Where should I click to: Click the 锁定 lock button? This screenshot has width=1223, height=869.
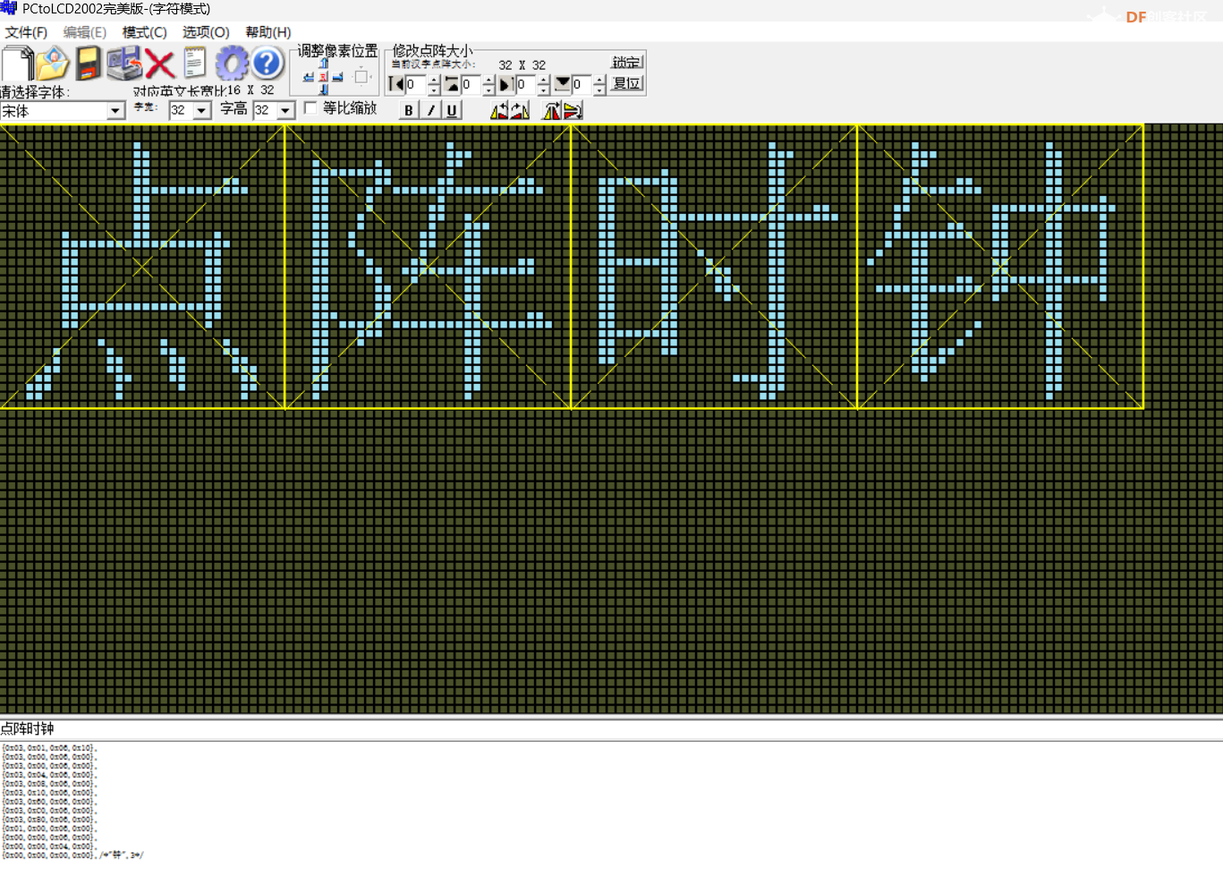pyautogui.click(x=626, y=62)
